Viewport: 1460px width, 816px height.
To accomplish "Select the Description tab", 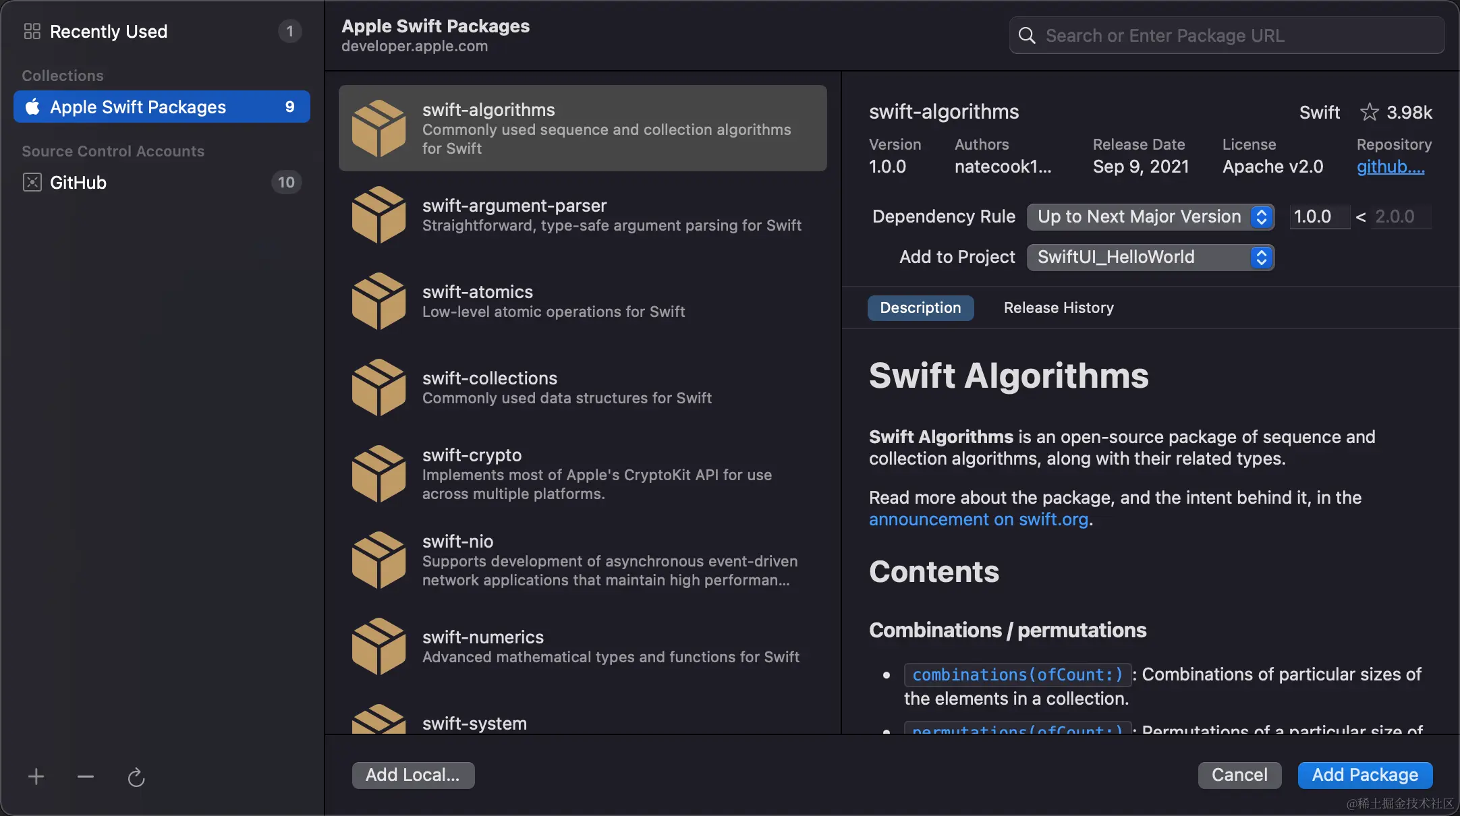I will pos(921,308).
